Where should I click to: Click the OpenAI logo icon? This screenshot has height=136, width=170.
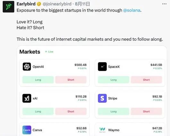(x=27, y=67)
